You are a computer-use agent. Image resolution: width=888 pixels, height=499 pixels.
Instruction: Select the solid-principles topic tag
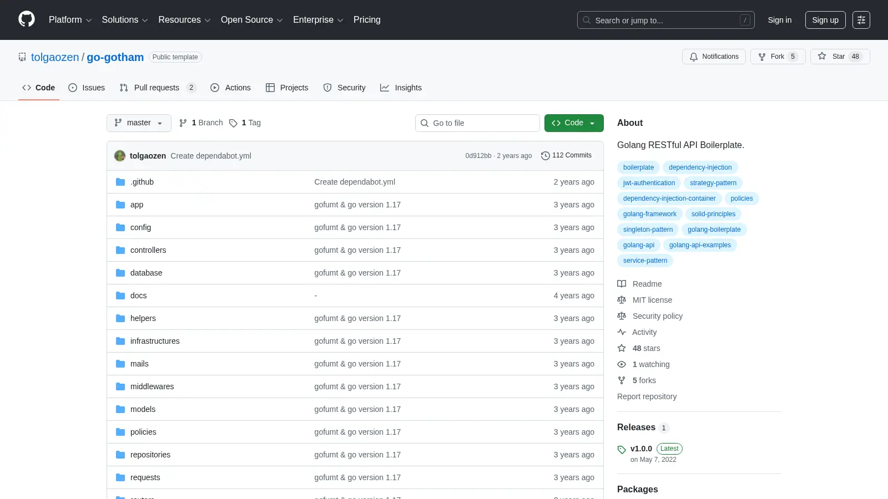pyautogui.click(x=713, y=214)
